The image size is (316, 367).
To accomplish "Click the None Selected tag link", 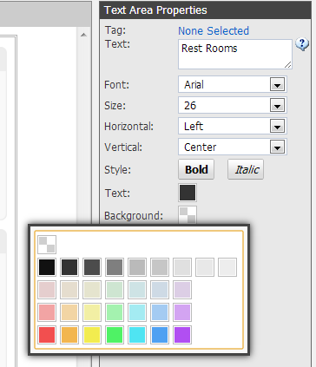I will [214, 30].
